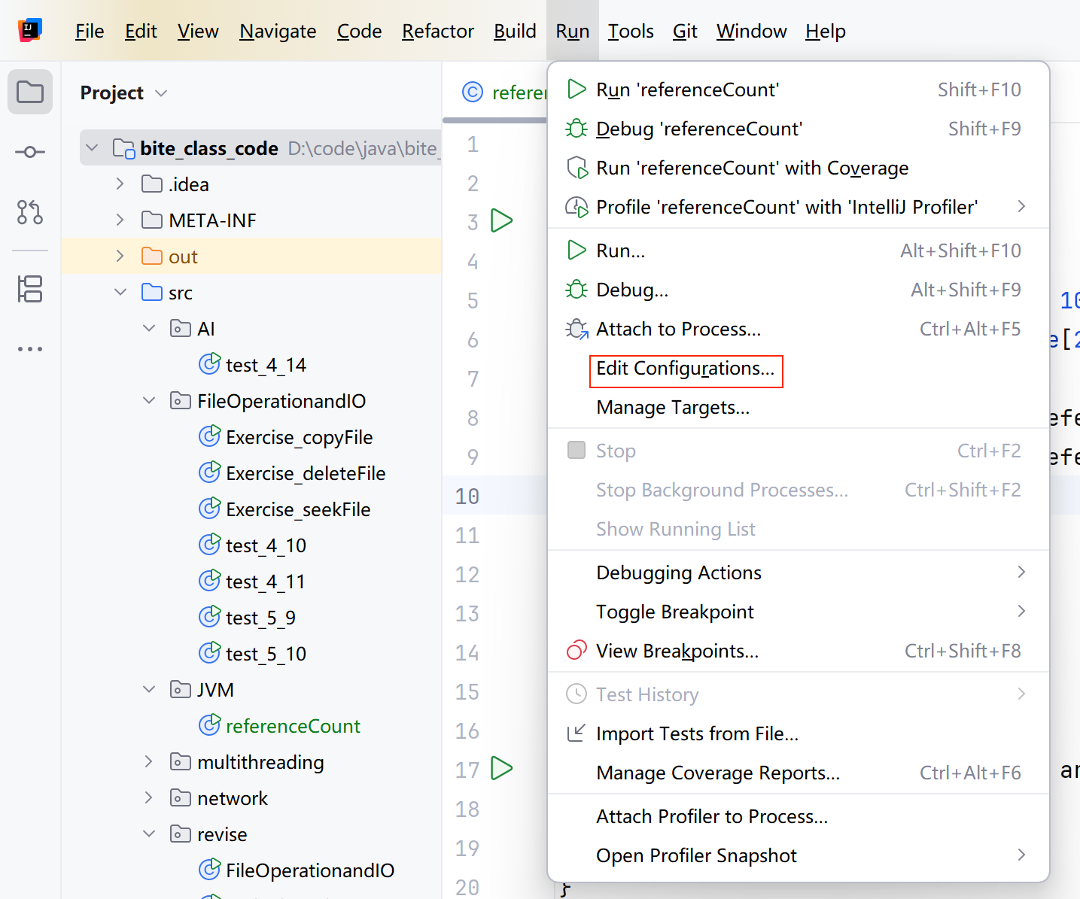Open the Refactor menu
Viewport: 1080px width, 899px height.
(438, 31)
